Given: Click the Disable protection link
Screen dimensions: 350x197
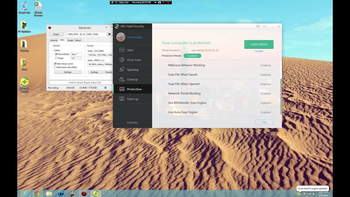Looking at the screenshot, I should 259,51.
